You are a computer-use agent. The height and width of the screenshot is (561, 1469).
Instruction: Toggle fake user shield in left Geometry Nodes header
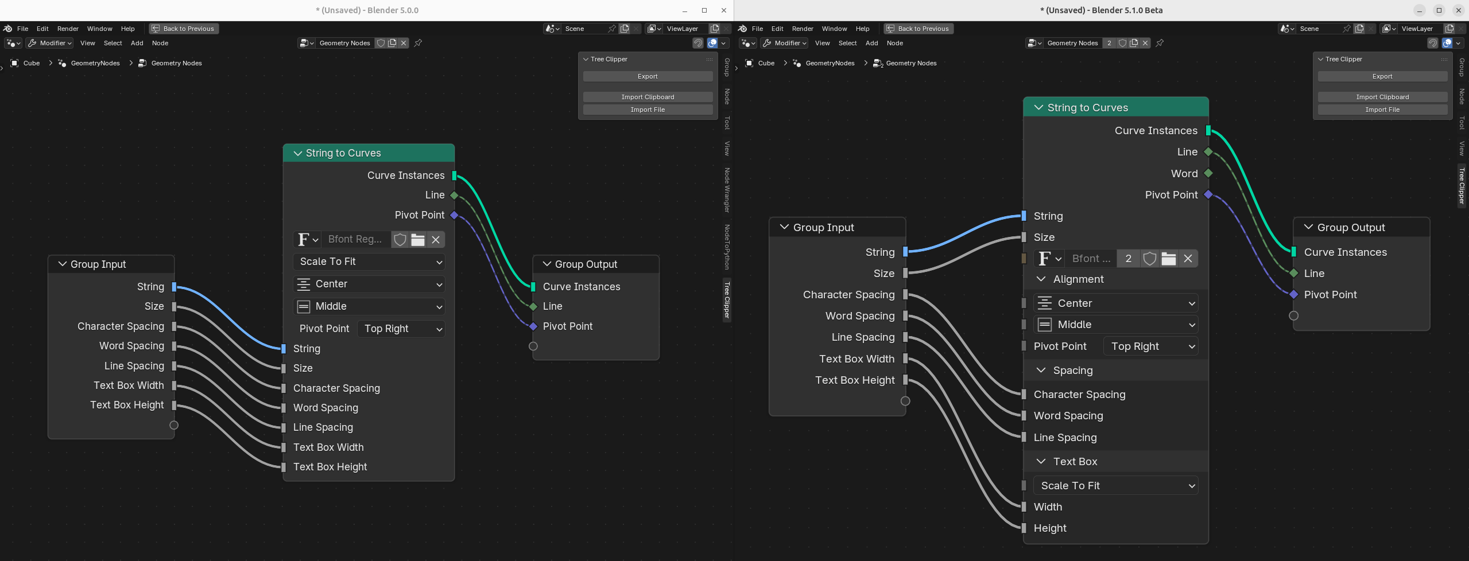coord(381,43)
